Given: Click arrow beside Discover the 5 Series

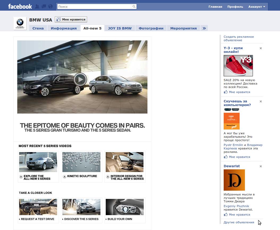Looking at the screenshot, I should (63, 219).
